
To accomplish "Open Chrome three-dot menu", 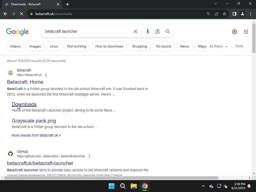I will coord(250,14).
